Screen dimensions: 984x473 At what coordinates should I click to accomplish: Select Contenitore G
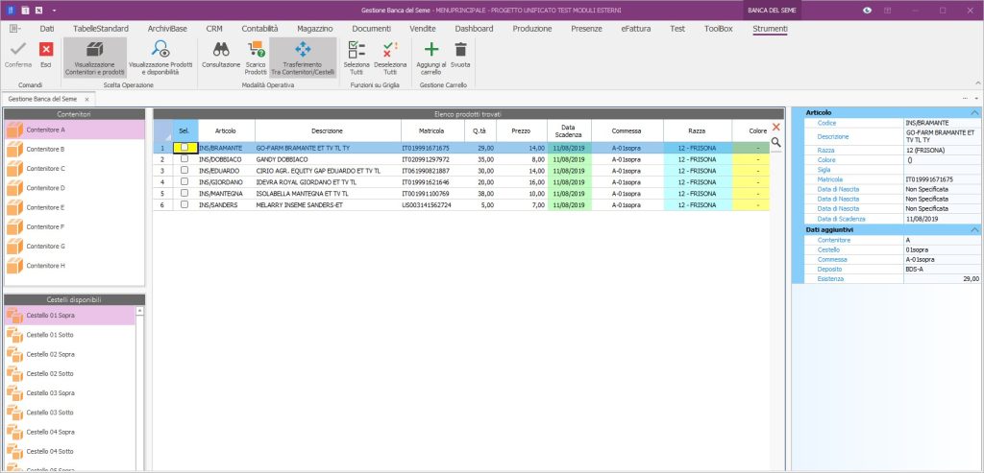pyautogui.click(x=75, y=247)
